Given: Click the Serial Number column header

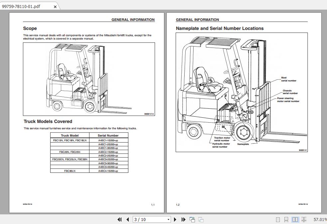Looking at the screenshot, I should (x=108, y=135).
